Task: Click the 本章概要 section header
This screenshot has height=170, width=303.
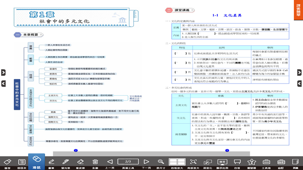Action: (29, 35)
